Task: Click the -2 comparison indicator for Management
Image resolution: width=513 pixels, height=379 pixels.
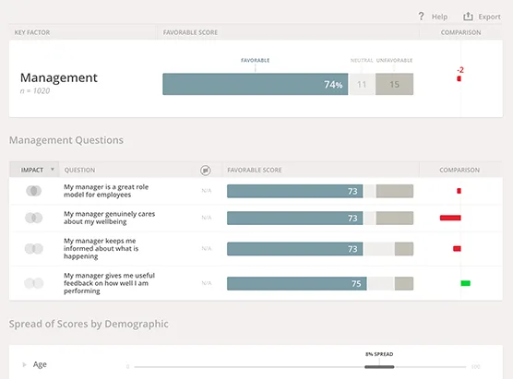Action: click(459, 75)
